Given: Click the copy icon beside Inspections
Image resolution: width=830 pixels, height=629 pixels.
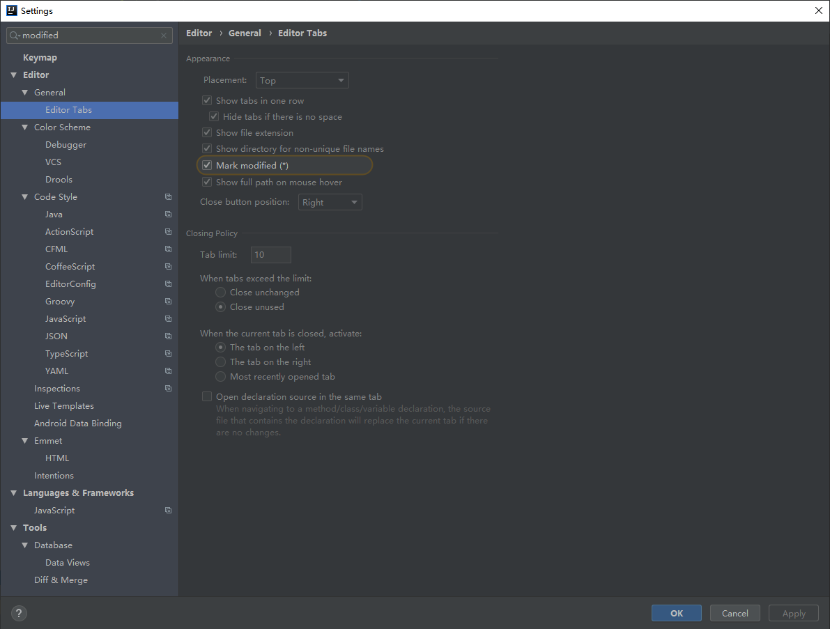Looking at the screenshot, I should click(x=169, y=388).
